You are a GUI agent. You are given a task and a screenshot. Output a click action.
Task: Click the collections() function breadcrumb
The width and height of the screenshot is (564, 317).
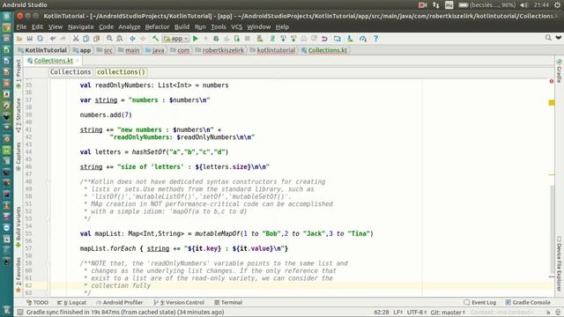[121, 72]
